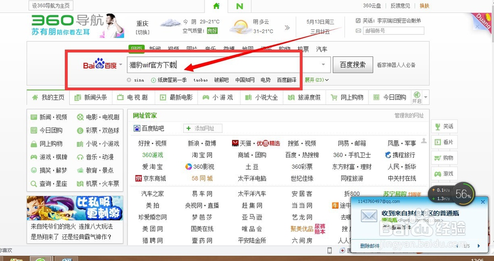
Task: Open 搞笑·解梦 smiley category
Action: 49,170
